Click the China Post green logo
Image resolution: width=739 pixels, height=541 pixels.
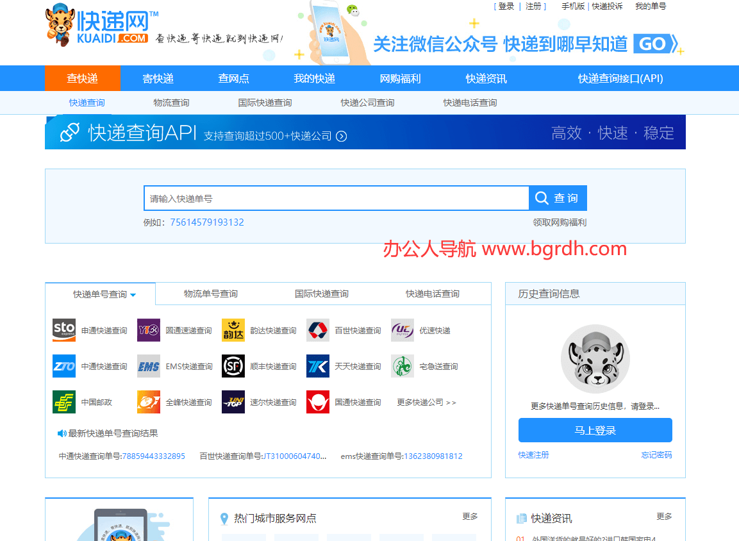pyautogui.click(x=64, y=402)
